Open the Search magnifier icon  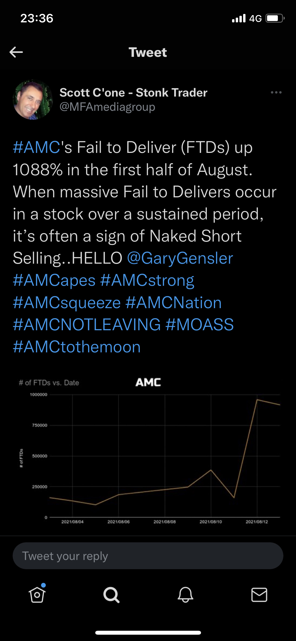[x=111, y=595]
